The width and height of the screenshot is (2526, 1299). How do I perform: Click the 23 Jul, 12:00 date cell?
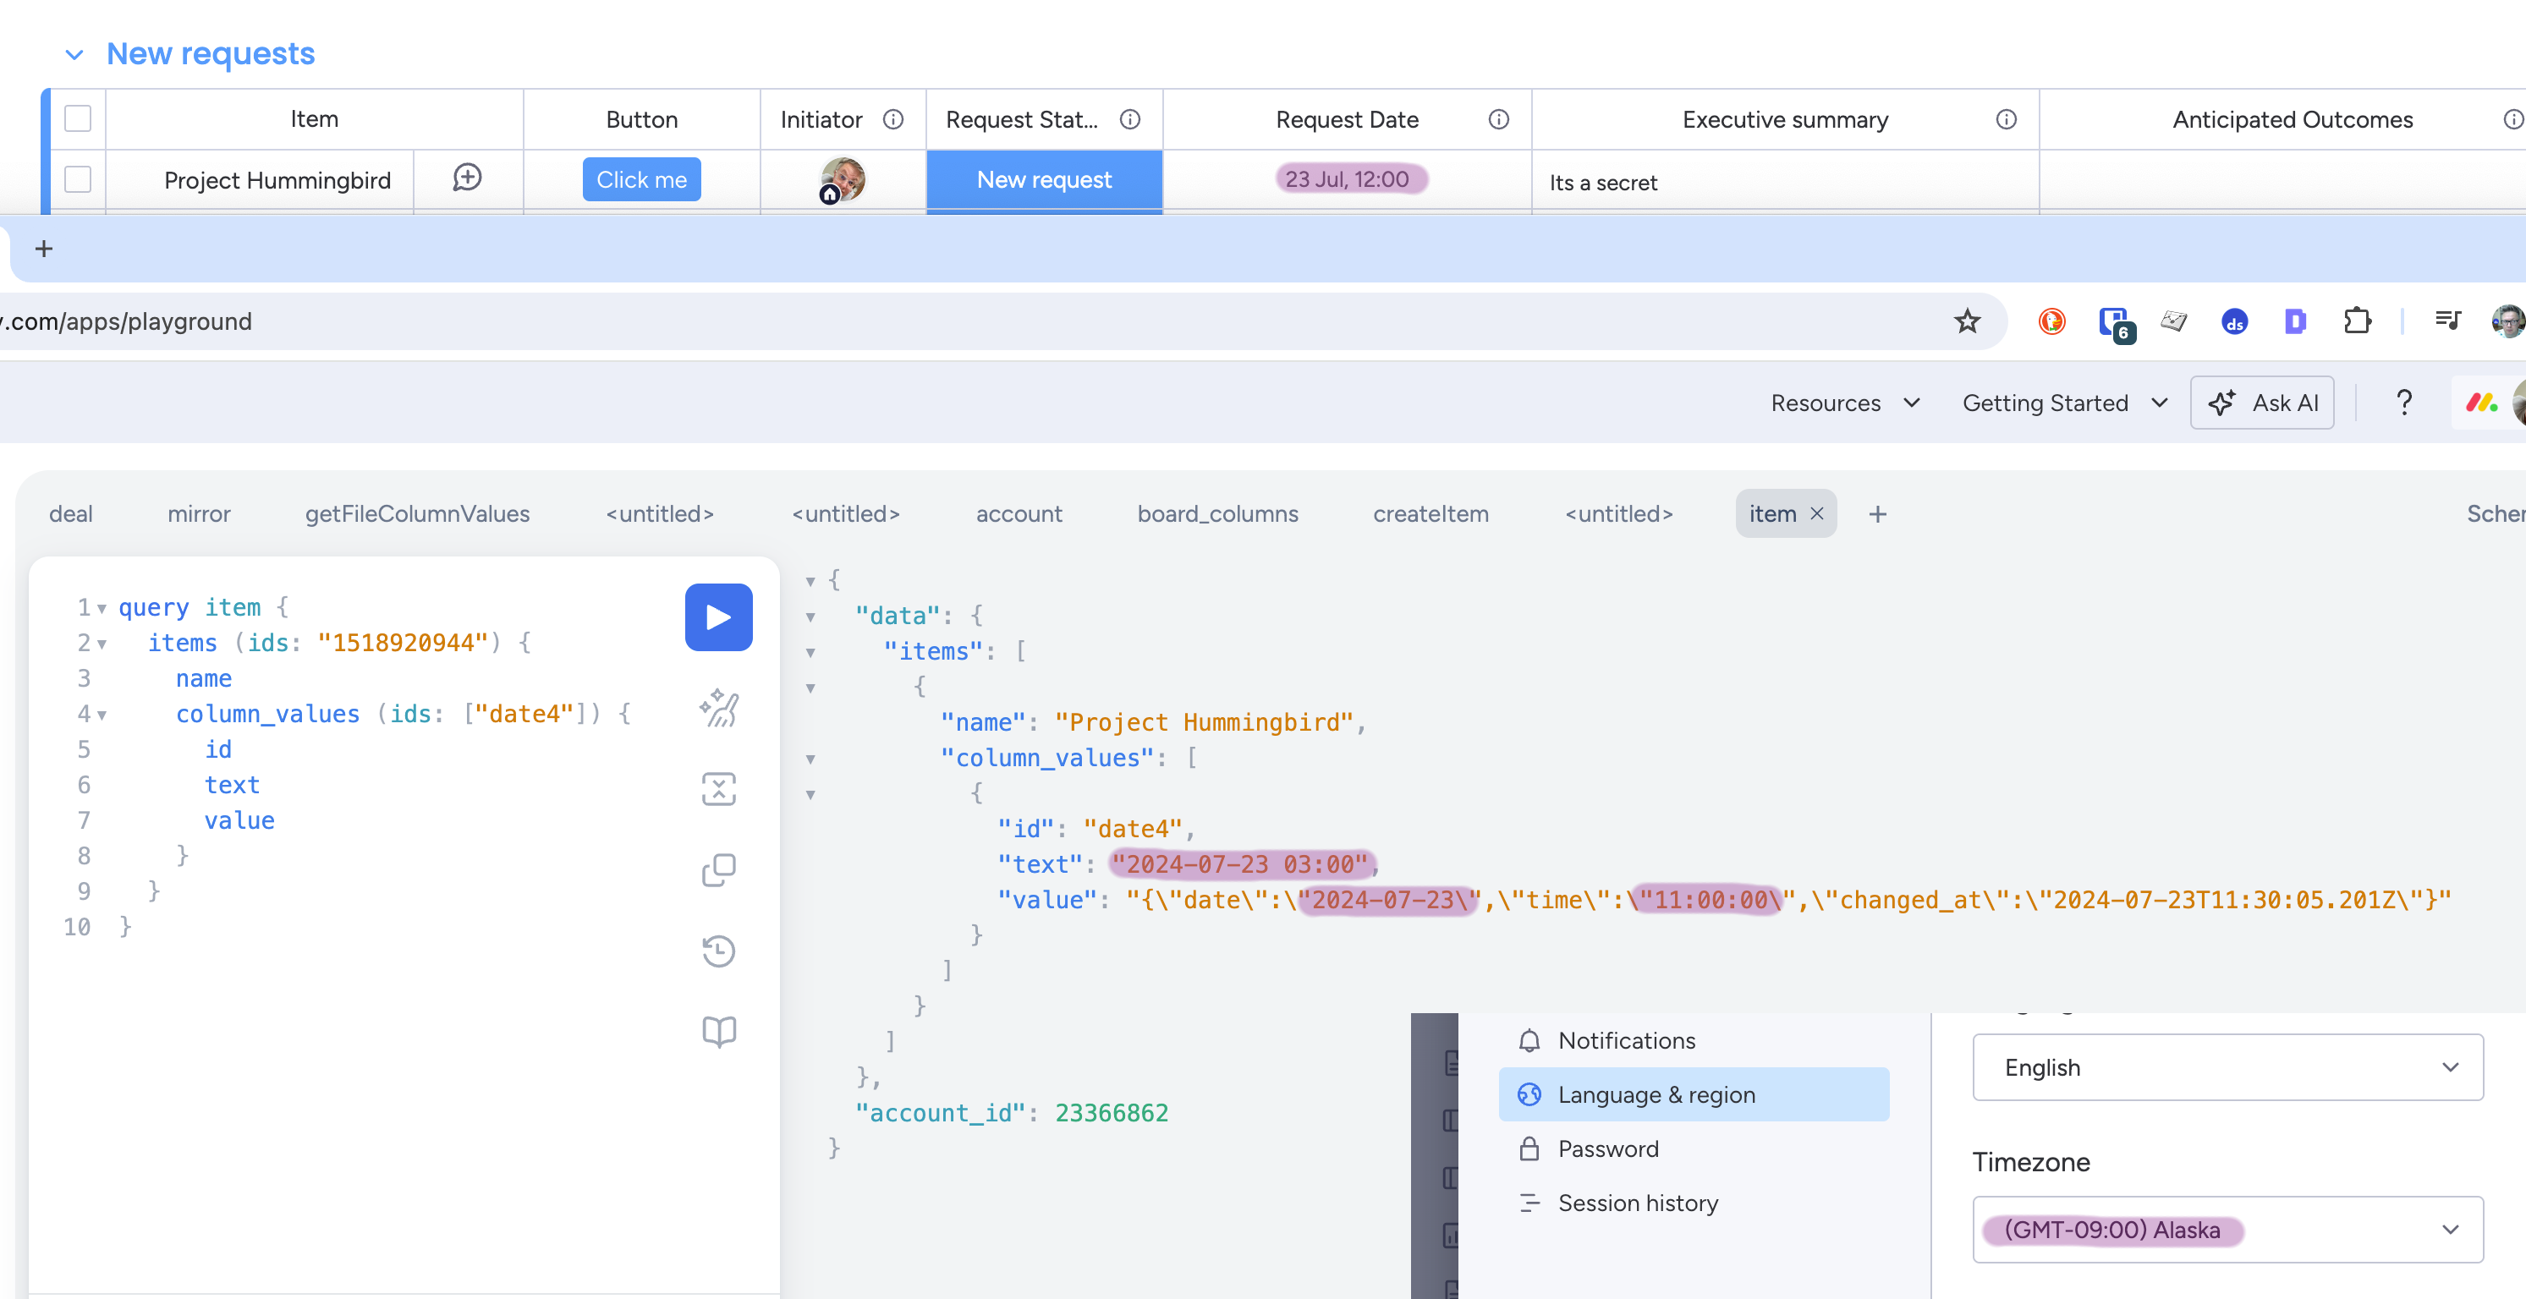point(1348,179)
